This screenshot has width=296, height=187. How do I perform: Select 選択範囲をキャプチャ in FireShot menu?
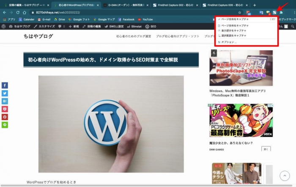247,36
